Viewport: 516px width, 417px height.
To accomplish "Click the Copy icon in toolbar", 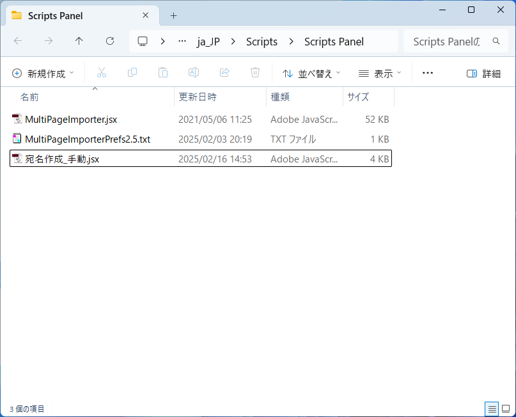I will [132, 73].
